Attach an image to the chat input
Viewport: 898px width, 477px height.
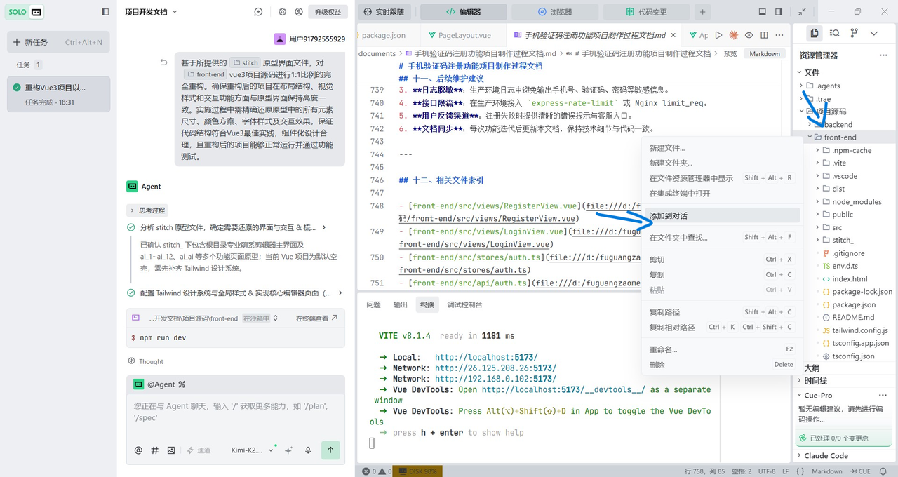(171, 450)
